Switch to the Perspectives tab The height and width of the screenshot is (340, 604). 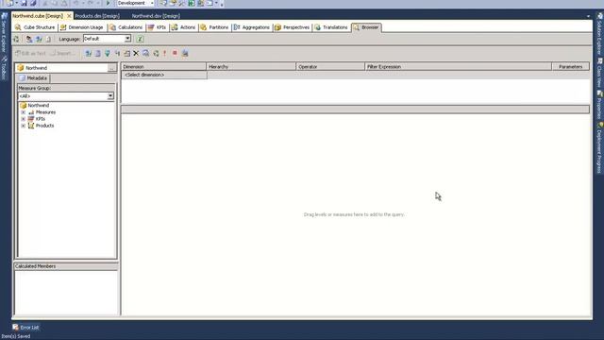(293, 27)
